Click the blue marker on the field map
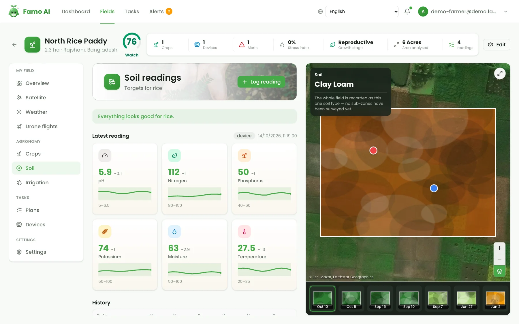Viewport: 519px width, 324px height. [x=434, y=188]
